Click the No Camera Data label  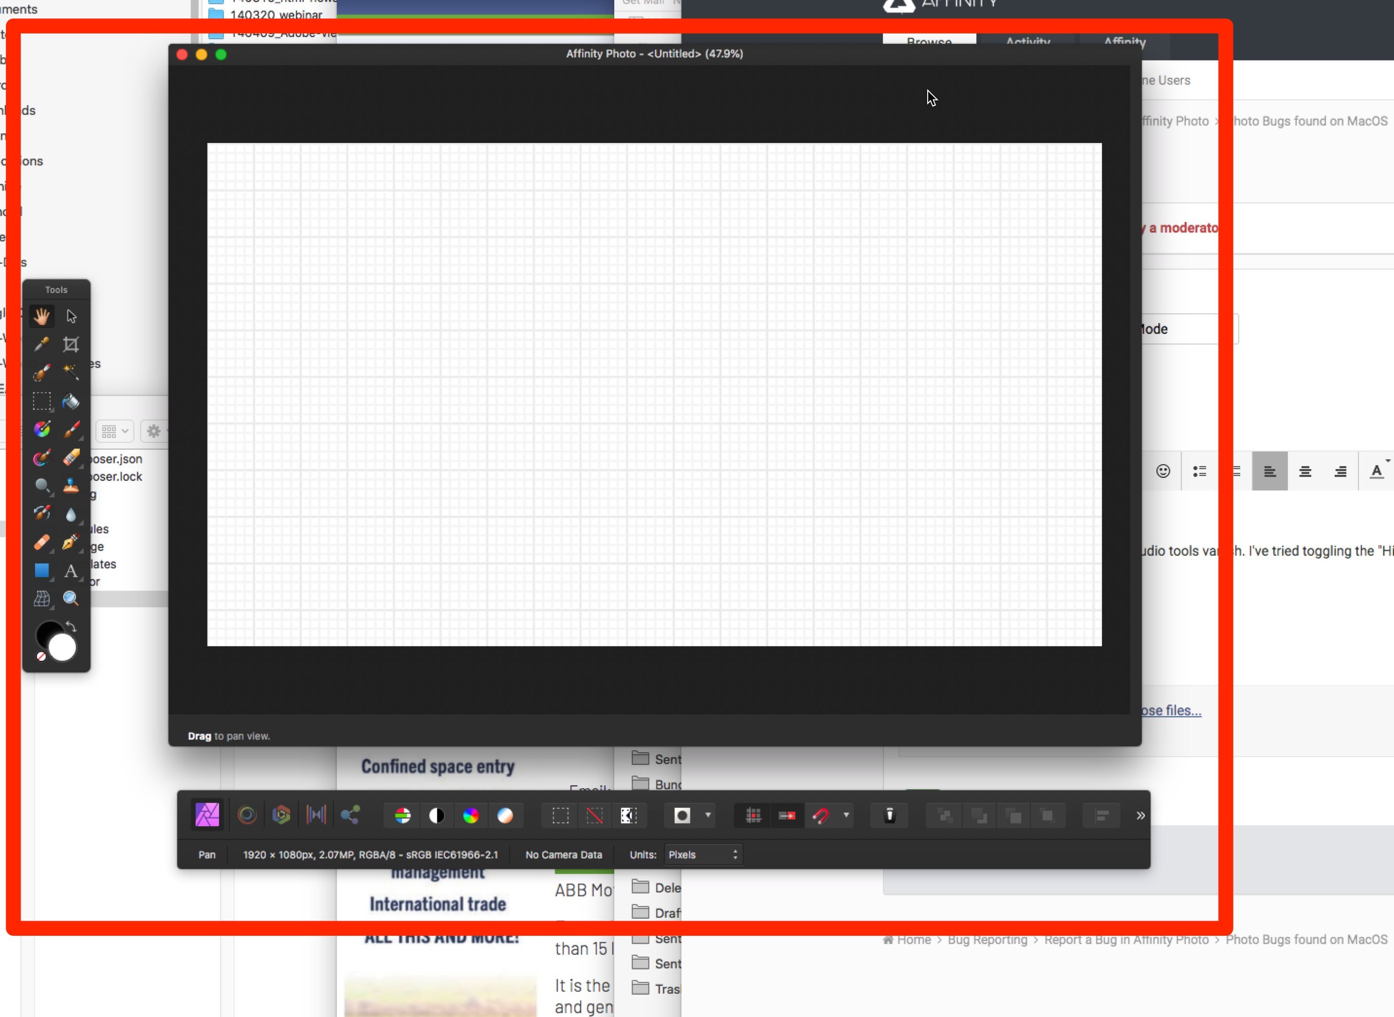point(563,854)
